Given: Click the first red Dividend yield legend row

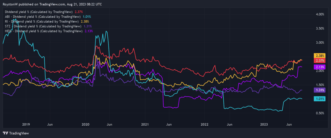Looking at the screenshot, I should 43,12.
